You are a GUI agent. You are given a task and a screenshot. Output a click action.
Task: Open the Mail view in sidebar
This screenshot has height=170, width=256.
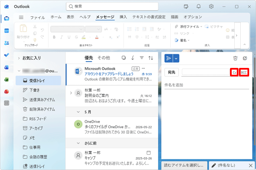[x=6, y=18]
